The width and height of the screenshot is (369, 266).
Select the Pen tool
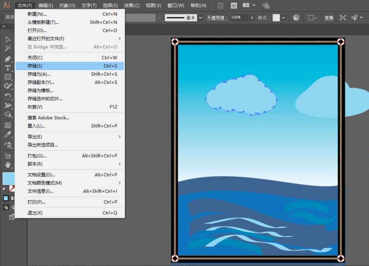click(8, 59)
